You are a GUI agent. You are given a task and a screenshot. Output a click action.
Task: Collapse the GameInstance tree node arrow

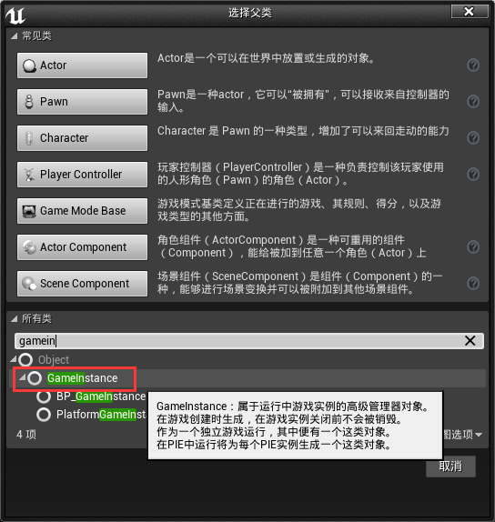[x=23, y=377]
